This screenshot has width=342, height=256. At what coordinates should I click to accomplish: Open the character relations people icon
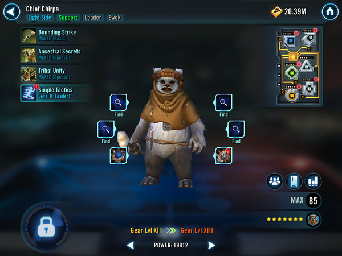pos(275,181)
